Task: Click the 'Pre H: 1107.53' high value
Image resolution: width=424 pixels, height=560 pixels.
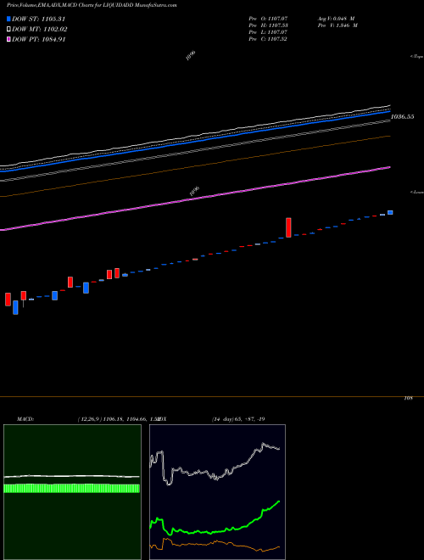Action: [268, 25]
